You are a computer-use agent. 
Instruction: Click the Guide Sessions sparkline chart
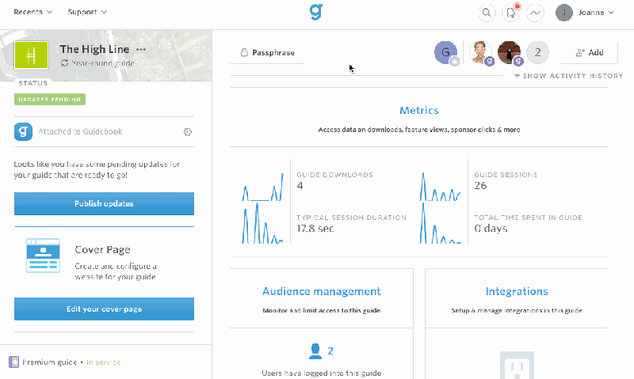point(440,187)
